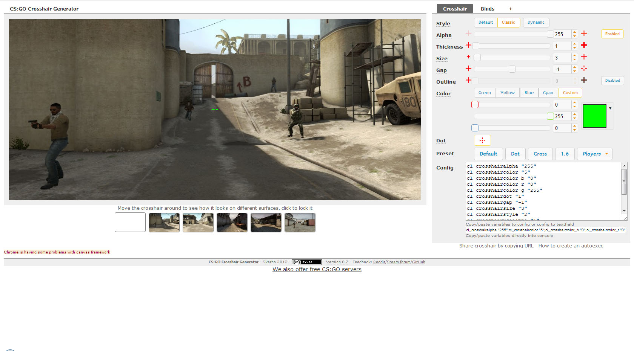
Task: Apply the Default preset
Action: [x=488, y=154]
